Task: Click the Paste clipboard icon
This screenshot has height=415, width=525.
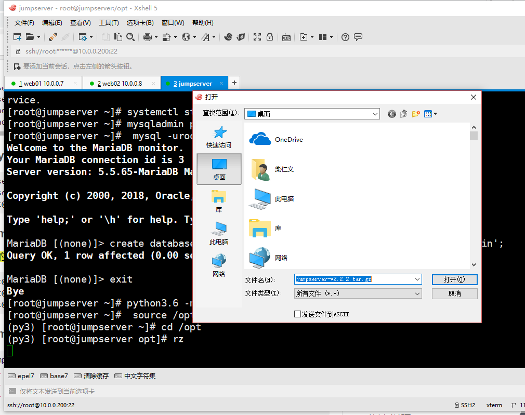Action: click(118, 37)
